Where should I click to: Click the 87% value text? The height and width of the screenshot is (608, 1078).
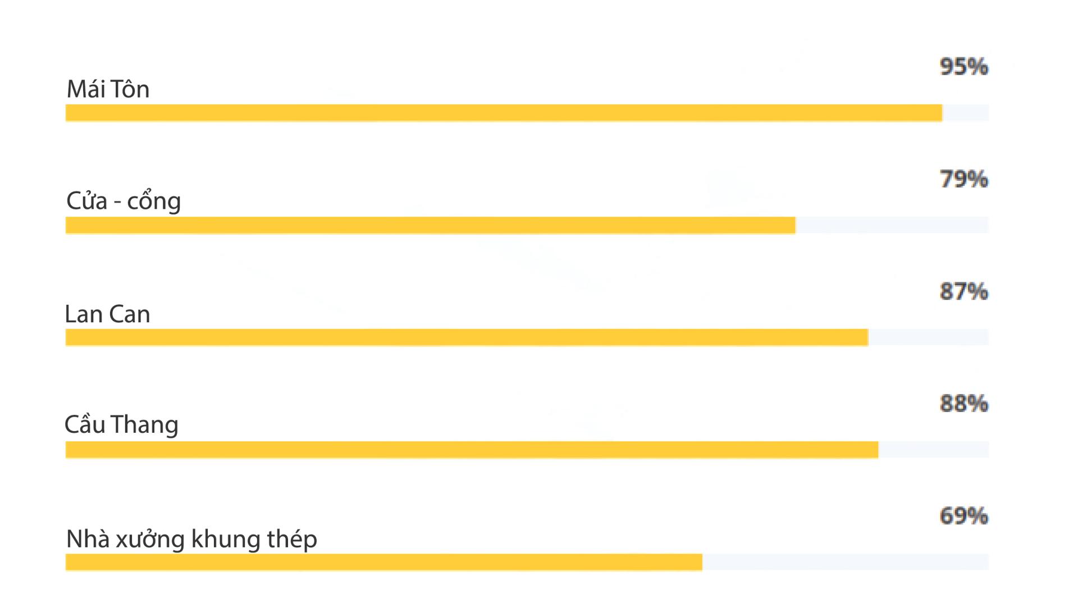(x=963, y=291)
